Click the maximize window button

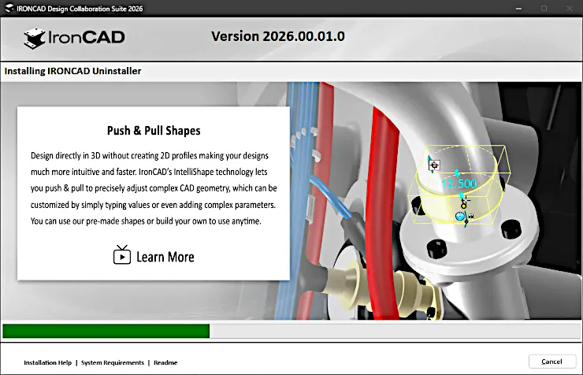point(544,8)
